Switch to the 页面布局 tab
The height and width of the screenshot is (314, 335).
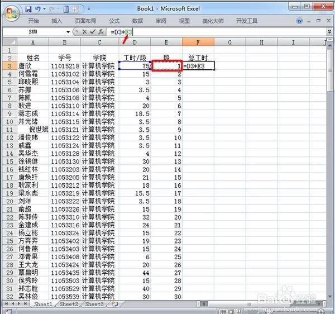85,21
